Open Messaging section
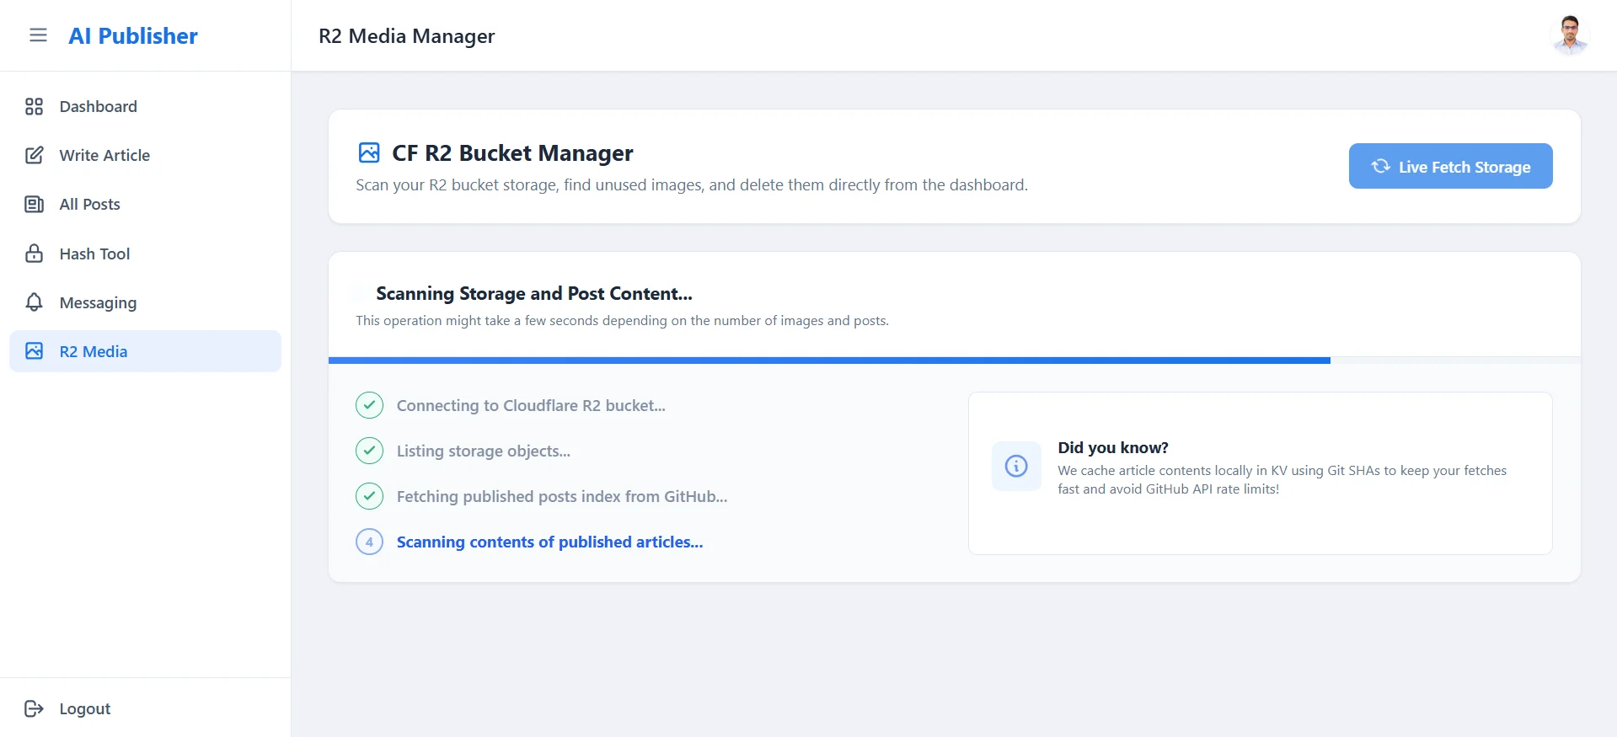 (145, 302)
